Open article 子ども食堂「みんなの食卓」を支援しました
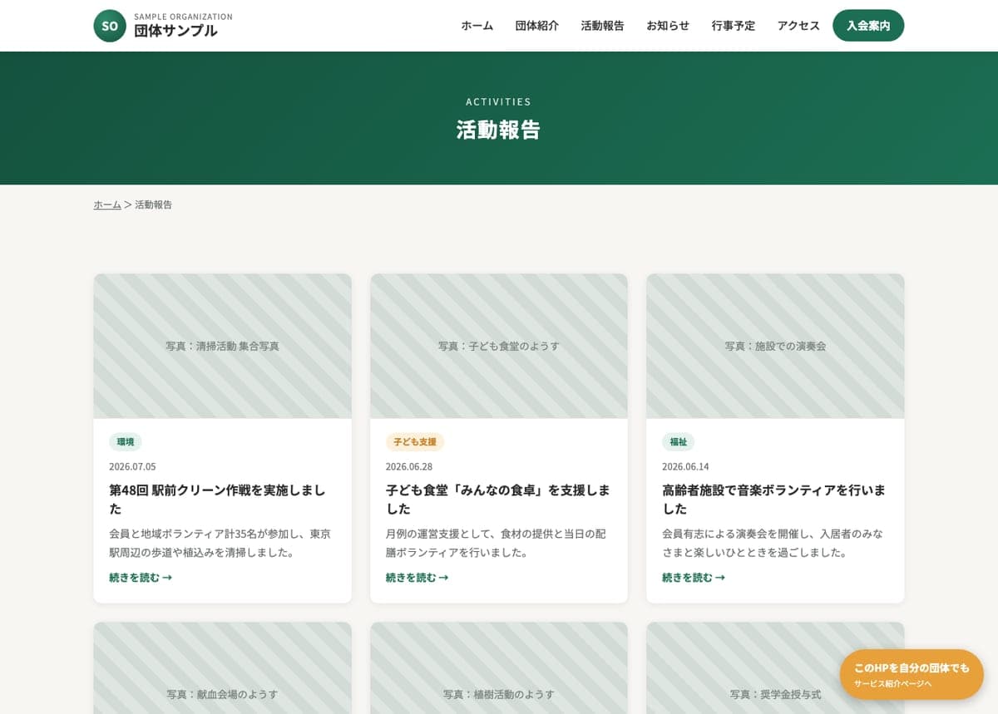Image resolution: width=998 pixels, height=714 pixels. pyautogui.click(x=498, y=499)
